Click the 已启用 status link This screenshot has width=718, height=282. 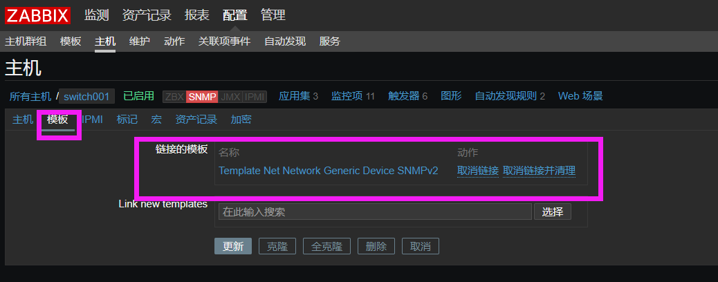click(x=139, y=96)
